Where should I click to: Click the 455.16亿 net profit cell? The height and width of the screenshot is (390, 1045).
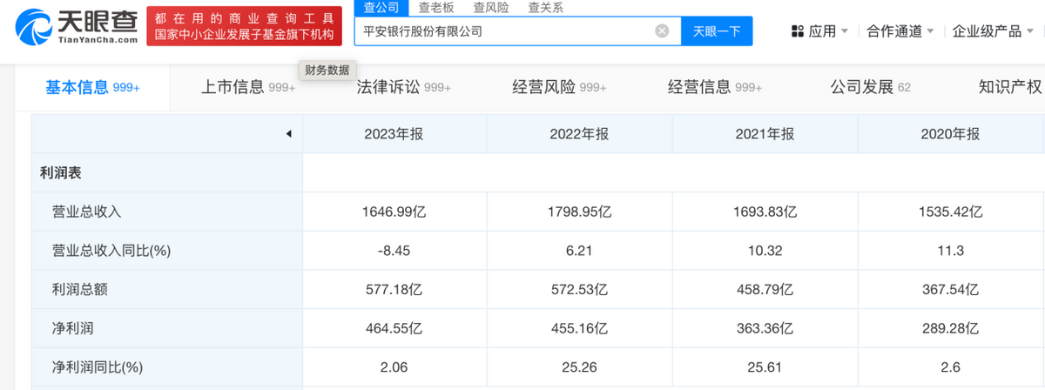click(580, 328)
